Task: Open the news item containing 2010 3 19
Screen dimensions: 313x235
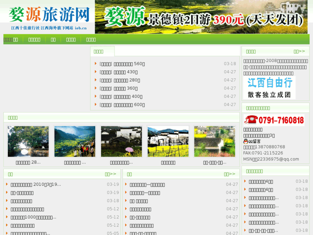Action: 36,185
